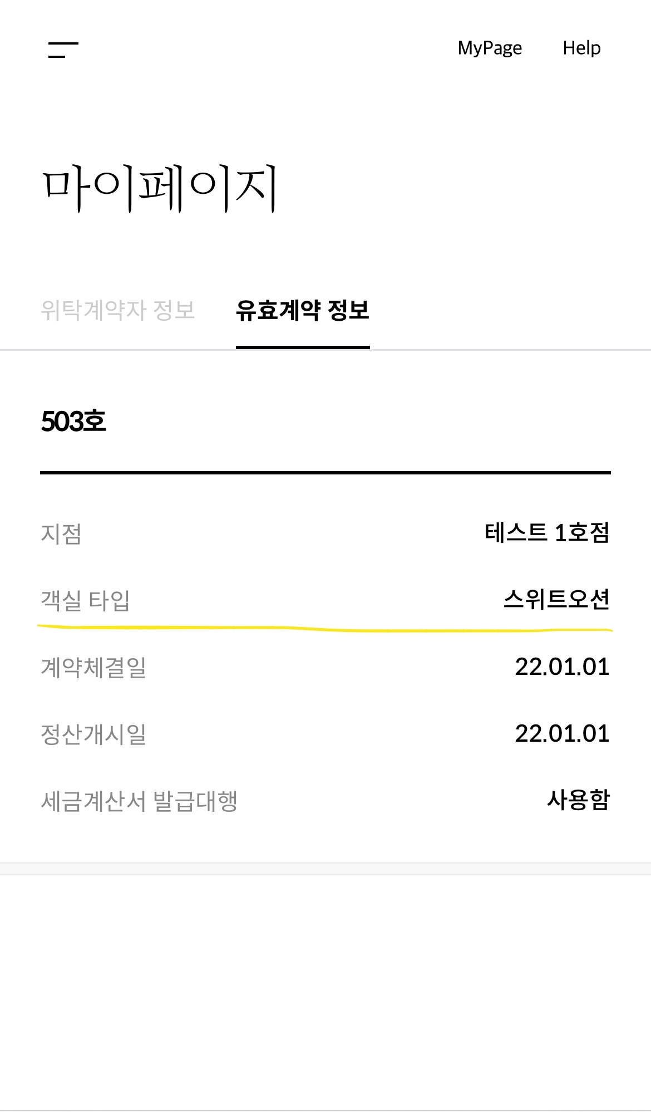The width and height of the screenshot is (651, 1112).
Task: Switch to the 위탁계약자 정보 tab
Action: coord(118,310)
